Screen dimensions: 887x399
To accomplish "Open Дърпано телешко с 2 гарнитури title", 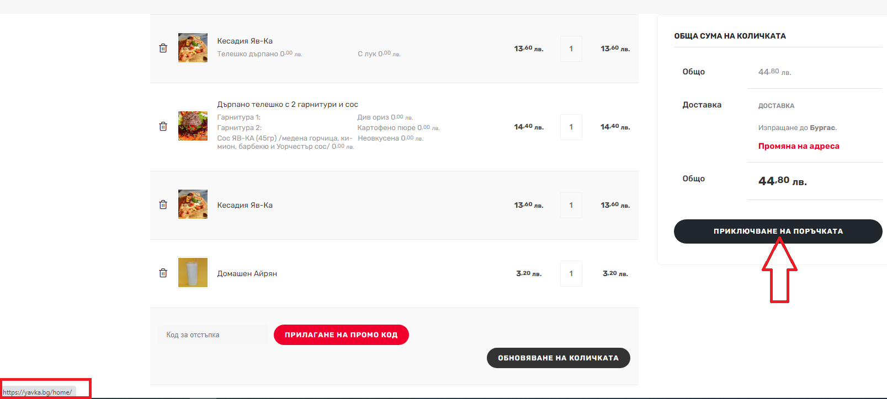I will [x=288, y=104].
